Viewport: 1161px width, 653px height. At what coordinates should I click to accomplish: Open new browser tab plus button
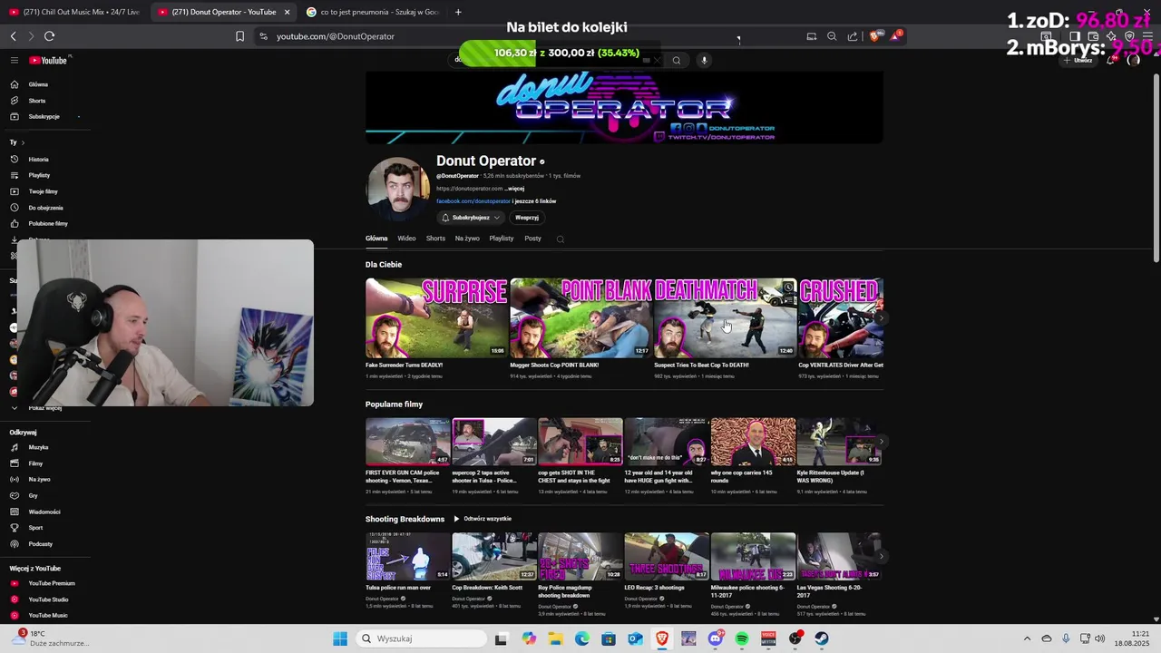click(458, 12)
